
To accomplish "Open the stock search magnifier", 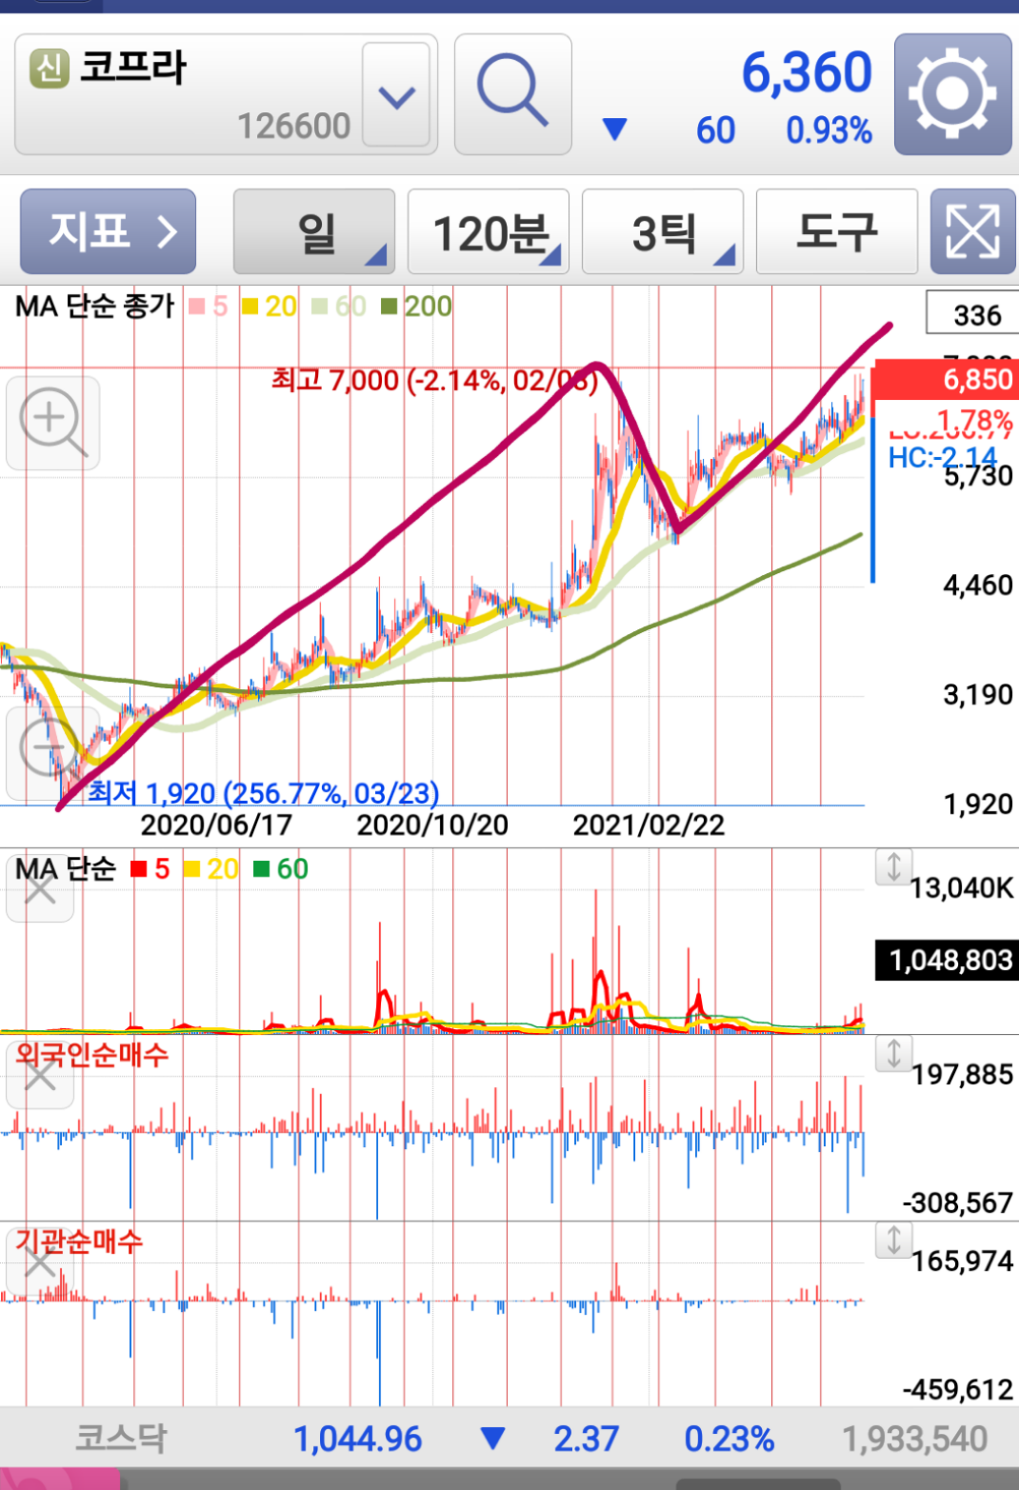I will point(512,93).
